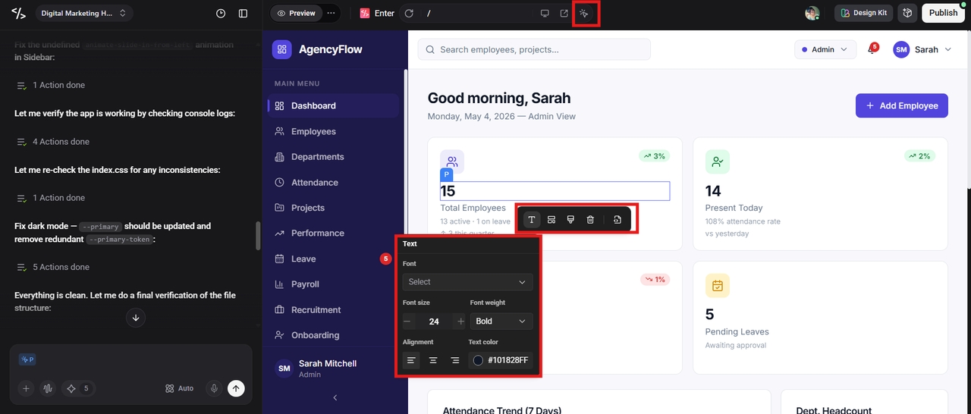The image size is (971, 414).
Task: Click Sarah Mitchell profile in sidebar footer
Action: (x=334, y=369)
